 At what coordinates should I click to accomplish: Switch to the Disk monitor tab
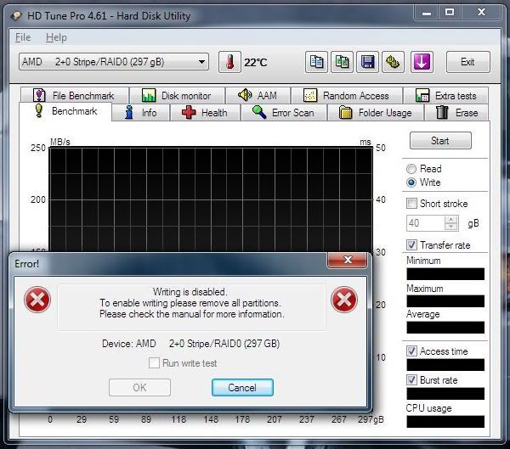[x=177, y=96]
